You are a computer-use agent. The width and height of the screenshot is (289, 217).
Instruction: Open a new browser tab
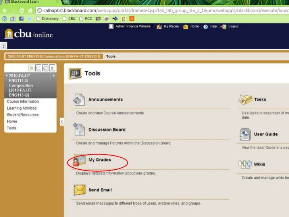[x=66, y=2]
